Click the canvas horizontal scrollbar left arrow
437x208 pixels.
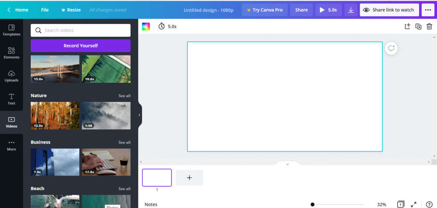pyautogui.click(x=141, y=162)
